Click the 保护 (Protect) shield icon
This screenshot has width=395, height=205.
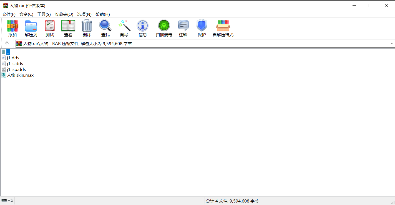(202, 26)
